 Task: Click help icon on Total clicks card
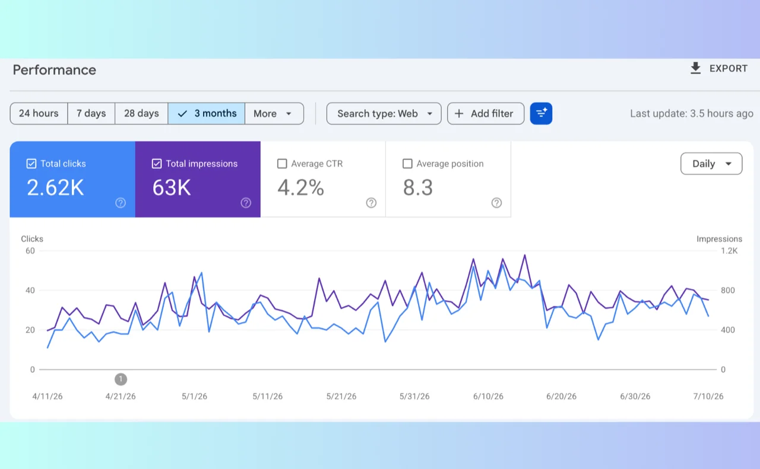[x=121, y=203]
